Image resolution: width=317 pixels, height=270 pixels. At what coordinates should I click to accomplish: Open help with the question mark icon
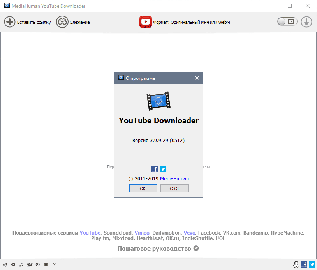54,265
